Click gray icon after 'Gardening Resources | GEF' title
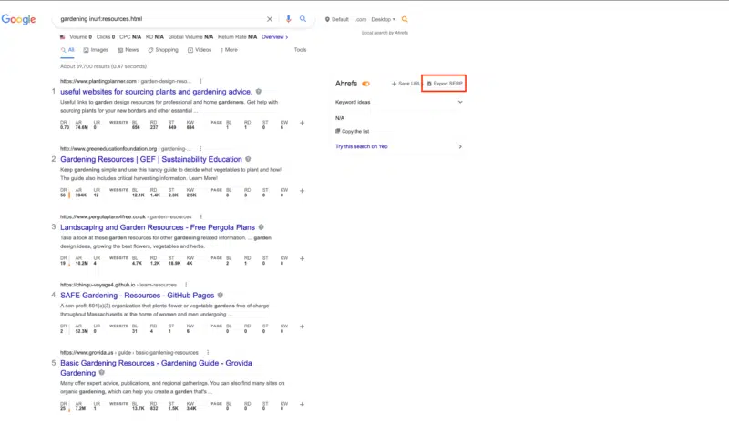Viewport: 729px width, 421px height. click(248, 159)
